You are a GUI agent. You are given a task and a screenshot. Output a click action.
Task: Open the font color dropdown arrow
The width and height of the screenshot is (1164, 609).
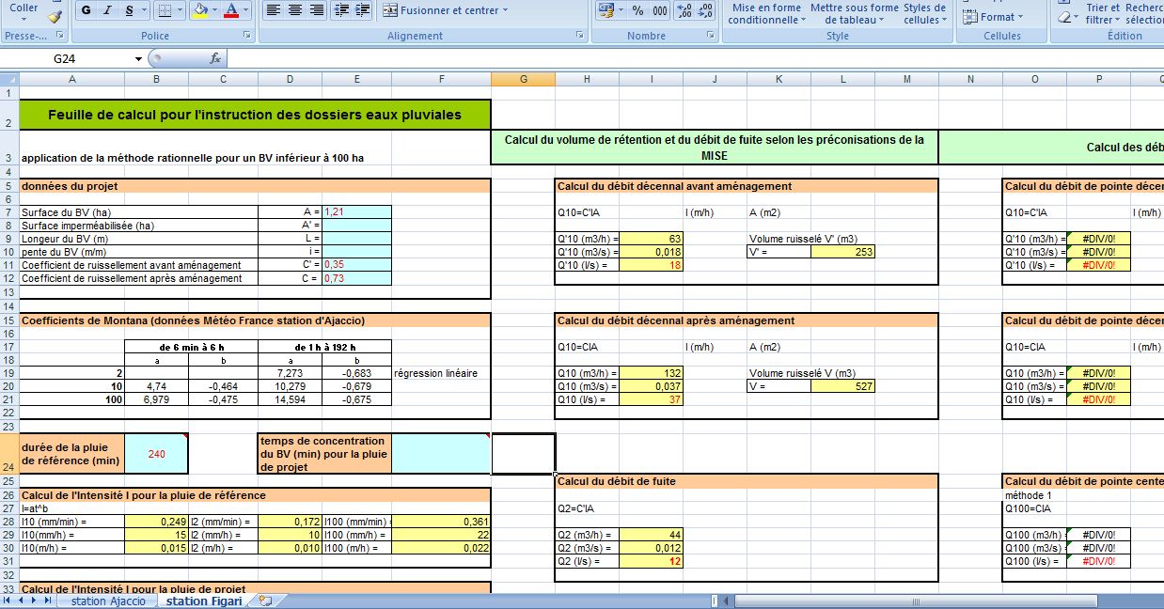pyautogui.click(x=245, y=10)
